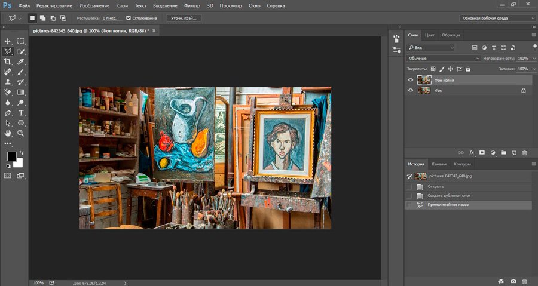Select the Создать дубликат слоя history step
The height and width of the screenshot is (286, 538).
pyautogui.click(x=448, y=196)
